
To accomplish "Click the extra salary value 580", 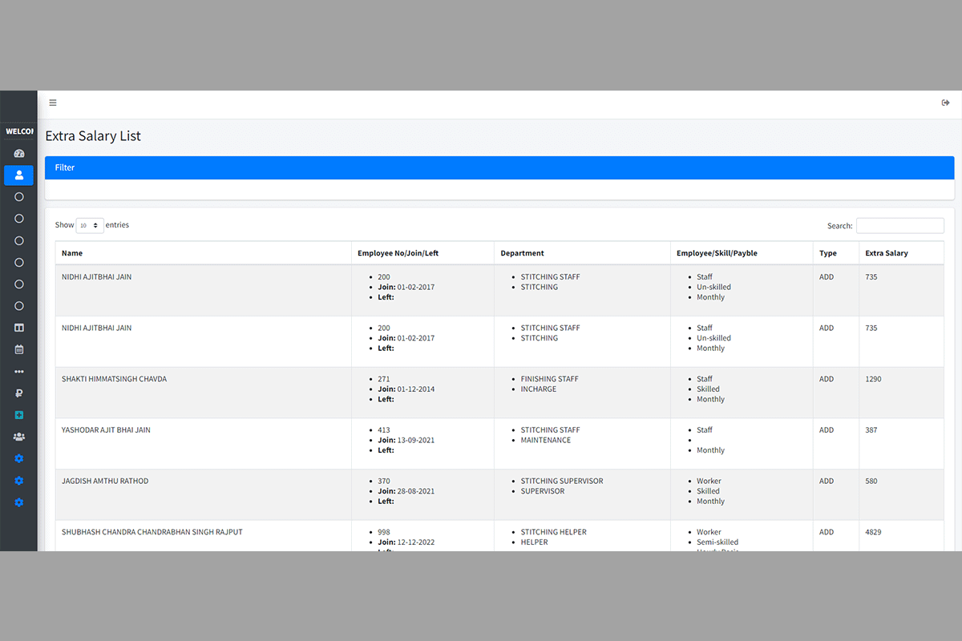I will point(871,482).
